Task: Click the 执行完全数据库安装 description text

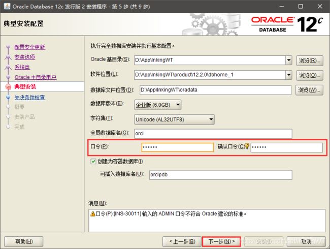Action: click(133, 46)
